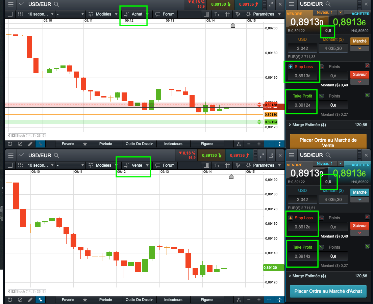Expand the Niveau 1 dropdown in top order panel
This screenshot has width=373, height=304.
coord(341,12)
